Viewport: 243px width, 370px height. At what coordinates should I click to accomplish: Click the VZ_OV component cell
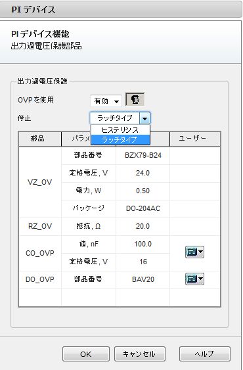point(40,182)
